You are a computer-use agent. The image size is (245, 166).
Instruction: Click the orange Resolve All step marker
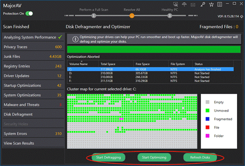coord(132,15)
